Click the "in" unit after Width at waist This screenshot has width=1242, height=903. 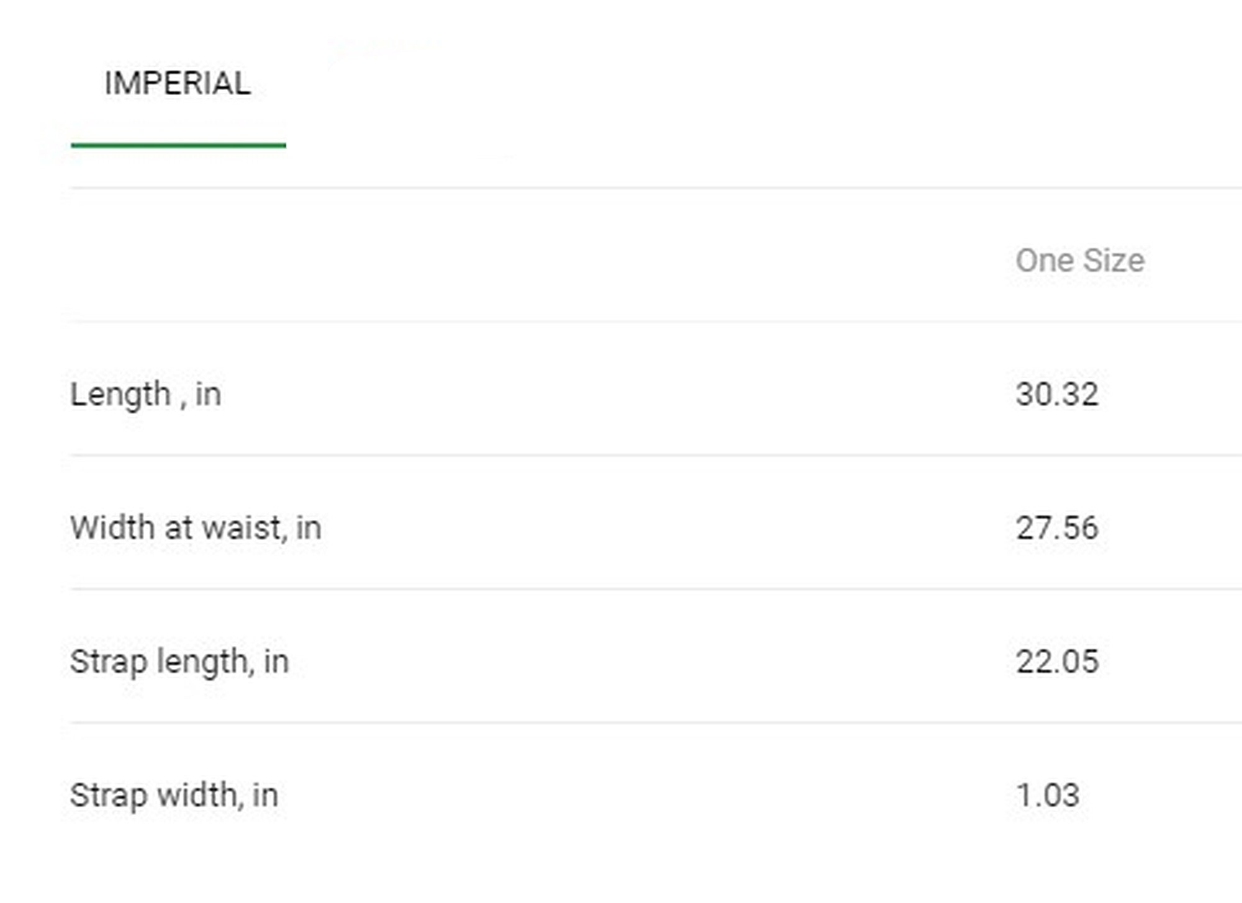tap(309, 528)
